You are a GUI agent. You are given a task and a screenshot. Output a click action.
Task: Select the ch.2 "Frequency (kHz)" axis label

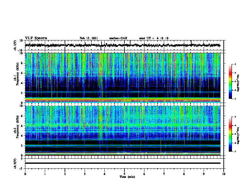(17, 127)
